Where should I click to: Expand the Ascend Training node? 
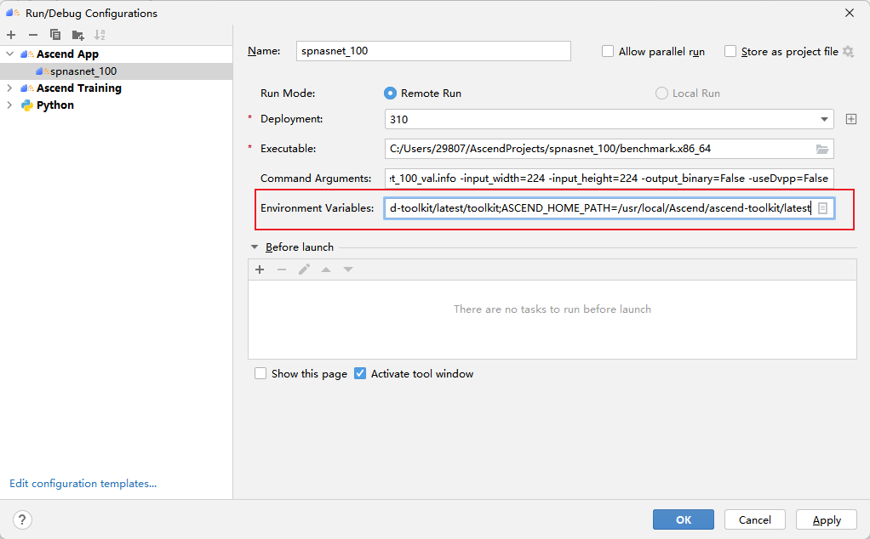(9, 88)
